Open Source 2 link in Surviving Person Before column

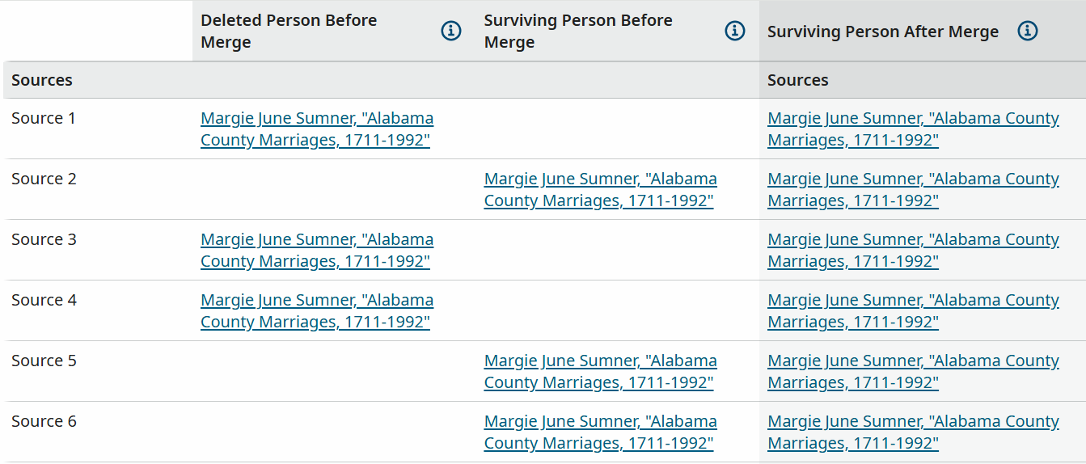point(600,190)
